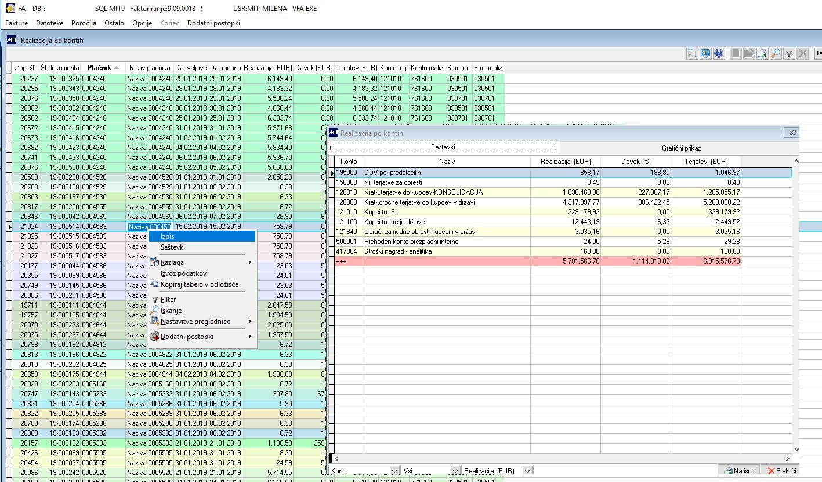Open help via blue question mark icon

pos(719,54)
